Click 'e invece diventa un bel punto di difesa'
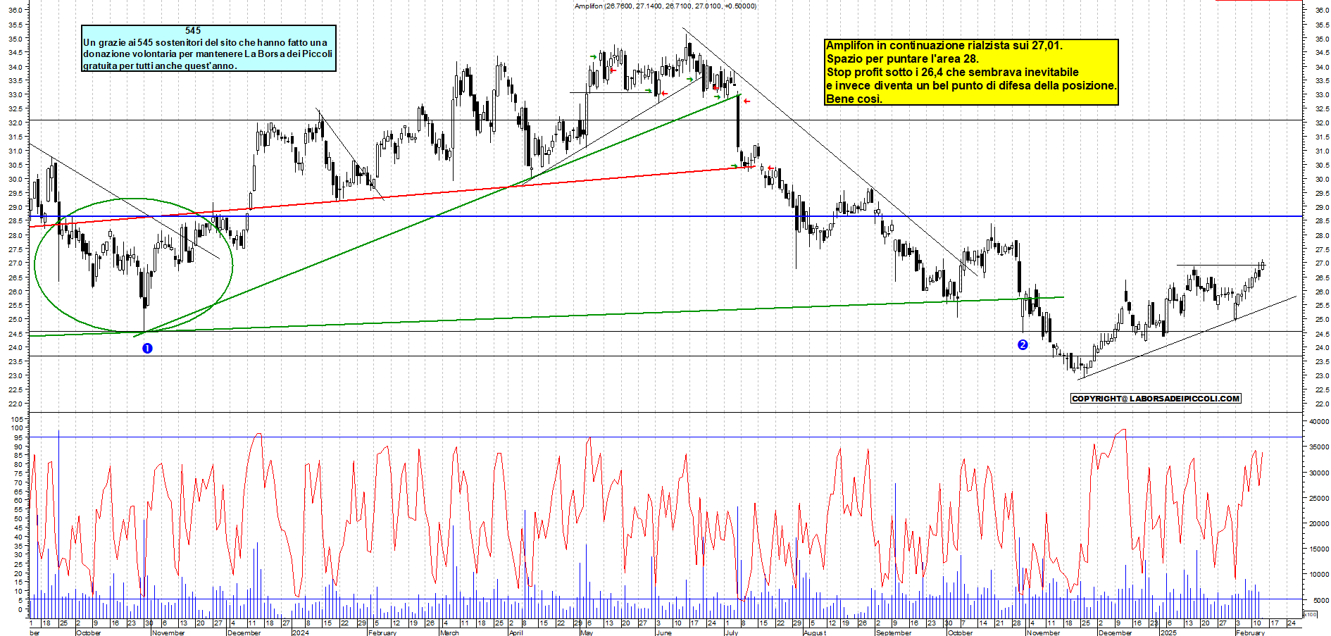1331x636 pixels. [x=971, y=85]
